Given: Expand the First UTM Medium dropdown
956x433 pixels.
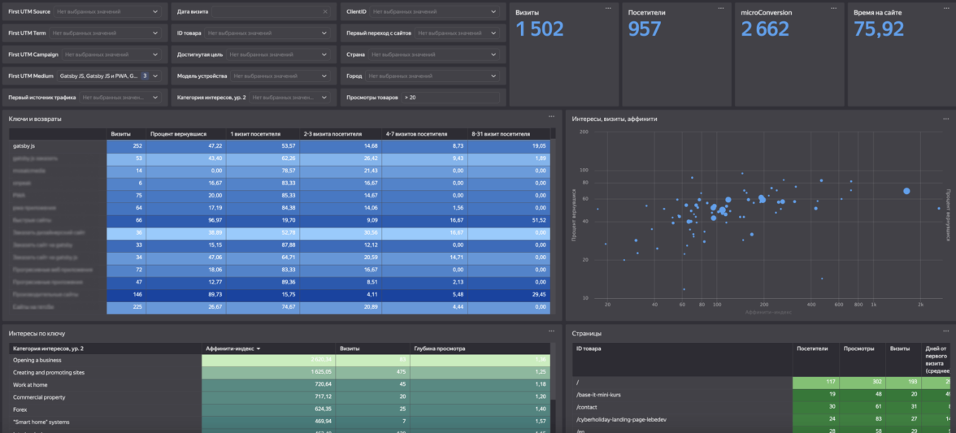Looking at the screenshot, I should (x=155, y=76).
